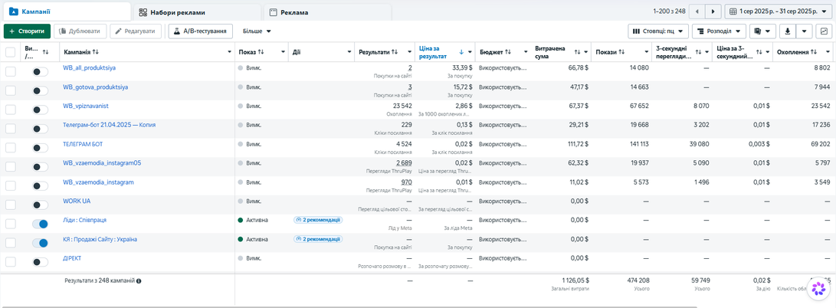Sort by the Кампанія column arrows
The height and width of the screenshot is (308, 836).
[x=96, y=51]
